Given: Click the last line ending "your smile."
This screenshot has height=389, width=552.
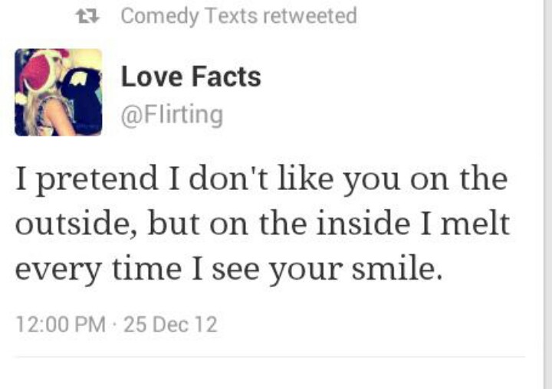Looking at the screenshot, I should click(x=228, y=270).
